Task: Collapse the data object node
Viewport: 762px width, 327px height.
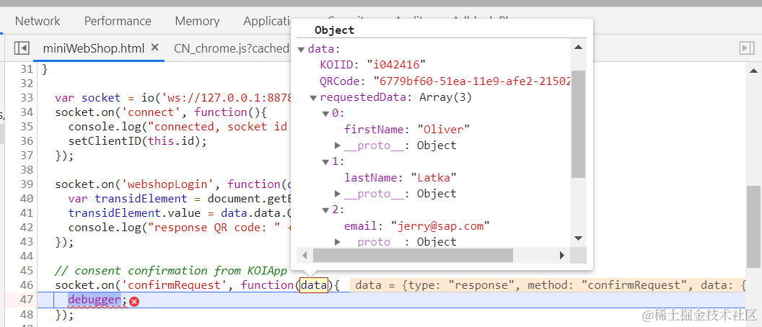Action: [302, 50]
